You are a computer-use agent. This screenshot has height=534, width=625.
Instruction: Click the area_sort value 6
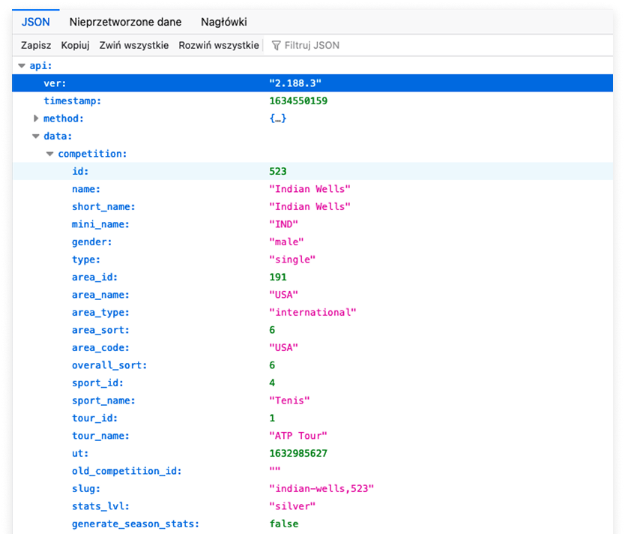coord(272,330)
